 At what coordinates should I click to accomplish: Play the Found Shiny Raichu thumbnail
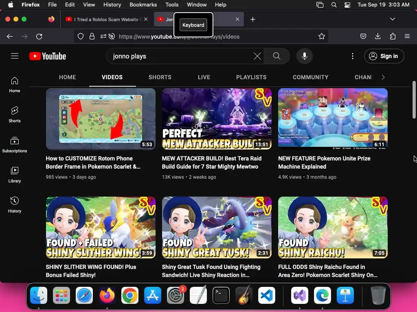coord(333,227)
